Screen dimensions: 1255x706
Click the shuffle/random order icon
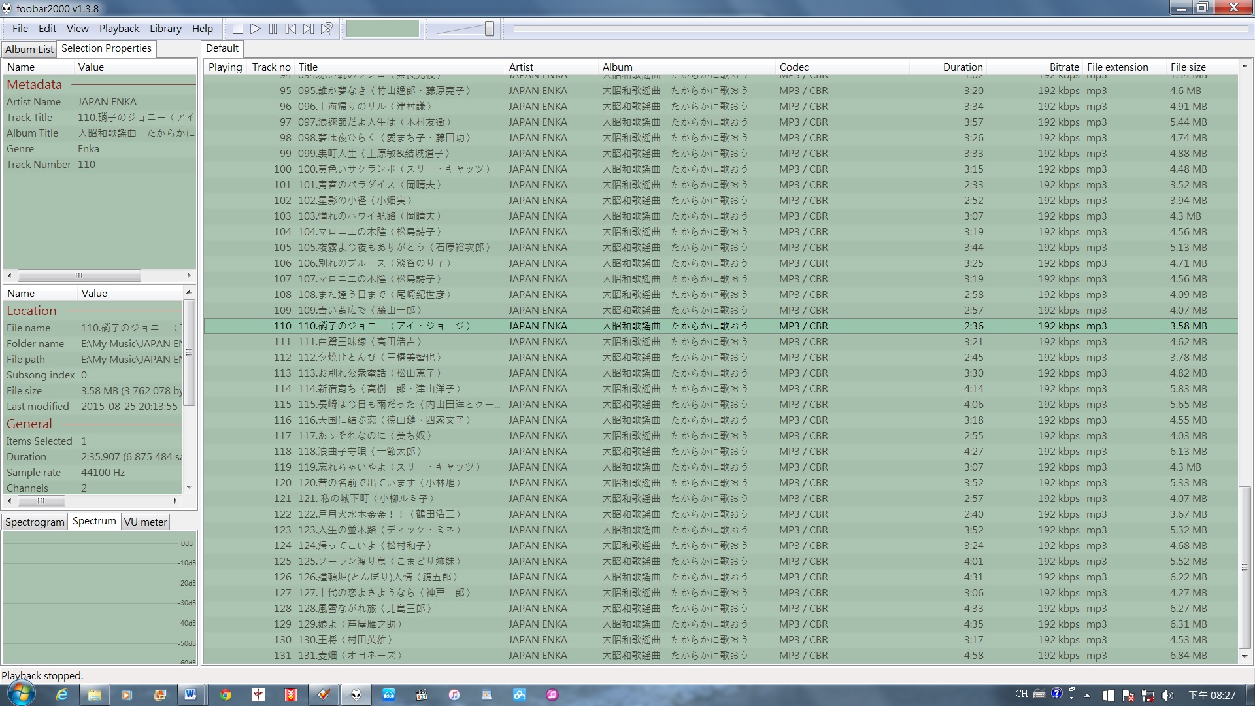(x=326, y=29)
